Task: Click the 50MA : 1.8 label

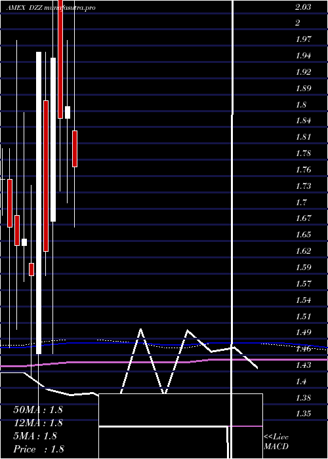Action: (38, 410)
